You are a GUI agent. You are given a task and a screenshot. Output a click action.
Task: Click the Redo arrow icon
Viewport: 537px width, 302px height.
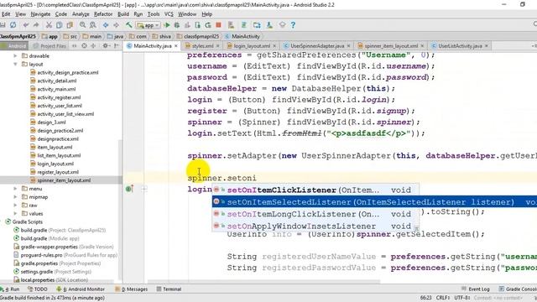(x=36, y=25)
